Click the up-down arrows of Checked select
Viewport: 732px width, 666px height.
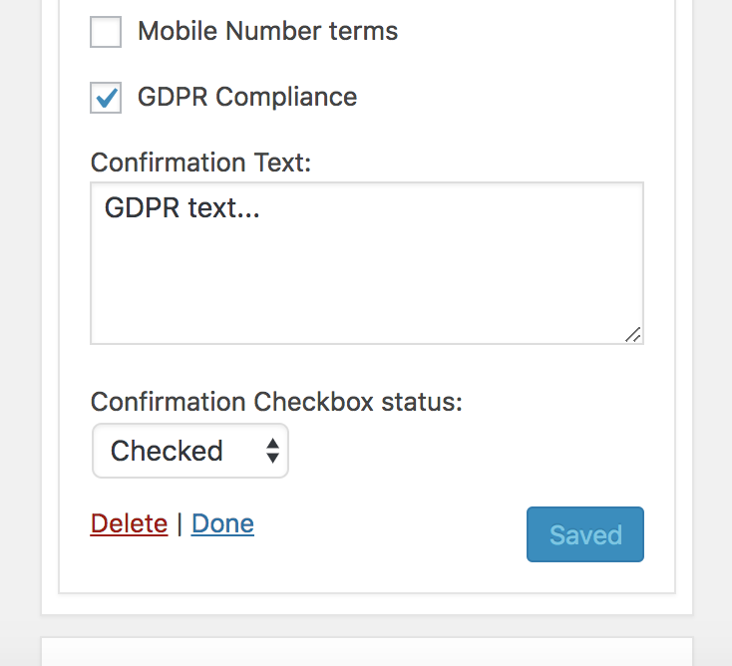pos(272,451)
